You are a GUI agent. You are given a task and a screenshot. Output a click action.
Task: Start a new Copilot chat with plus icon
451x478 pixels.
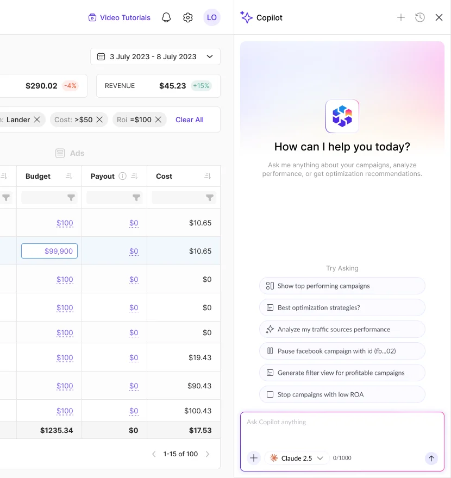[400, 17]
